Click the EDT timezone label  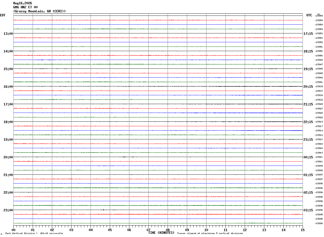click(x=3, y=15)
